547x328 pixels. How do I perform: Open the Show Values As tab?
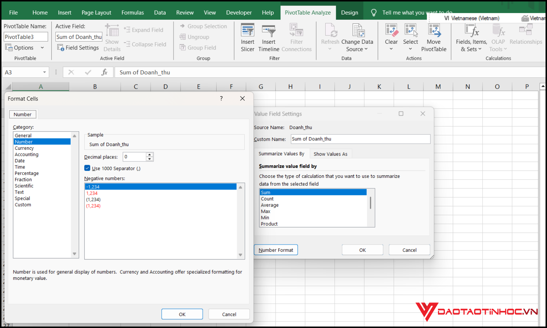(x=330, y=153)
